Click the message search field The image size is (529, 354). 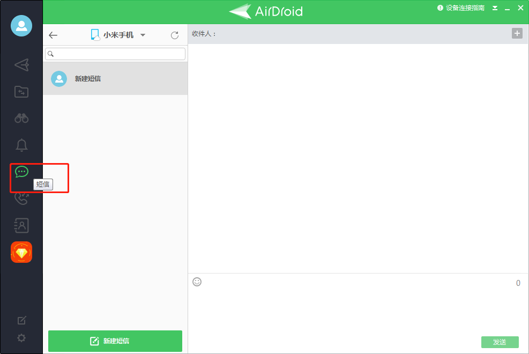[115, 54]
